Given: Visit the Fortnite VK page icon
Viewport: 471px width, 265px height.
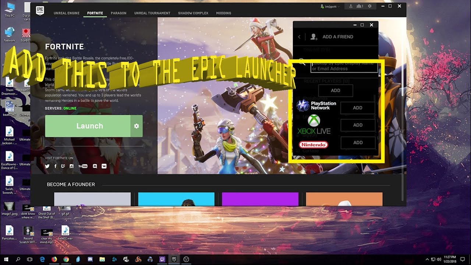Looking at the screenshot, I should pyautogui.click(x=104, y=166).
